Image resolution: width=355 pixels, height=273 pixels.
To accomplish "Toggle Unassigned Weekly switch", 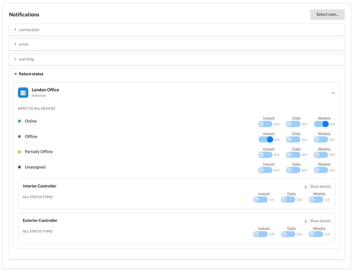I will point(321,170).
